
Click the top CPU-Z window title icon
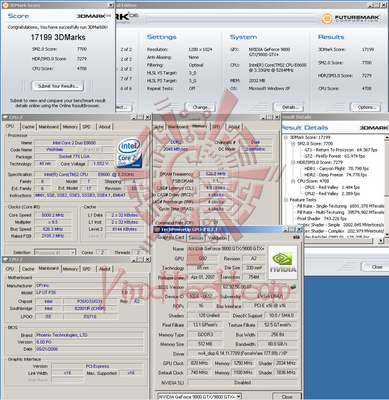click(5, 117)
